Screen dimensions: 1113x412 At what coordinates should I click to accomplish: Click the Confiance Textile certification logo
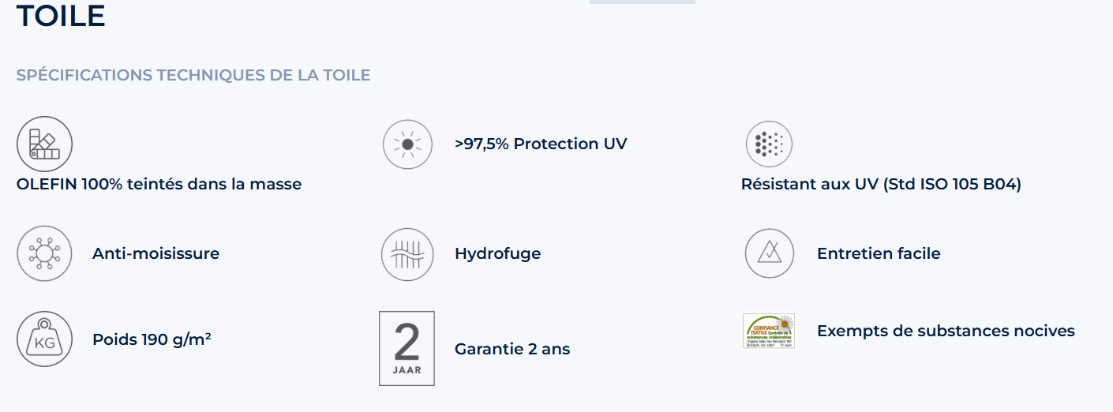769,331
